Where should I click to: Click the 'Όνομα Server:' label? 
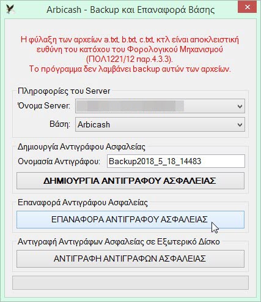click(44, 106)
